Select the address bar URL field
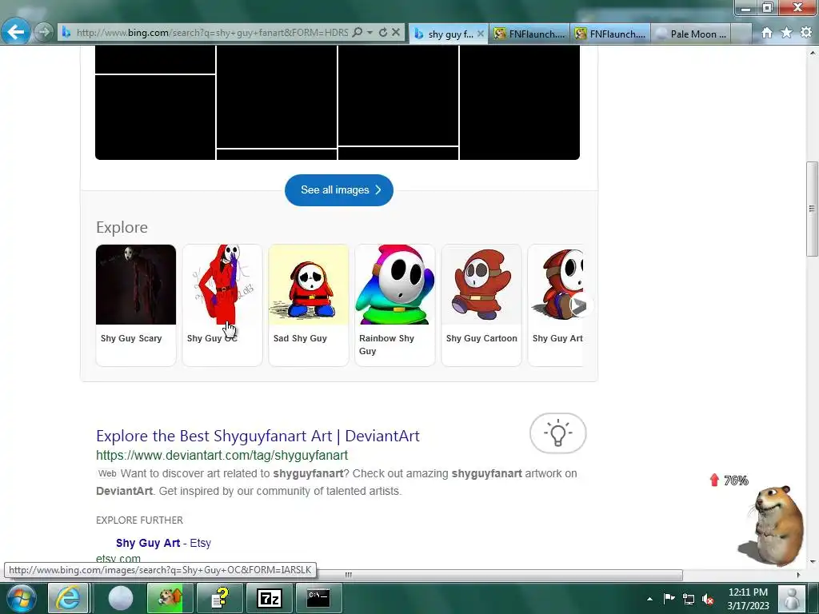This screenshot has height=614, width=819. [x=211, y=32]
